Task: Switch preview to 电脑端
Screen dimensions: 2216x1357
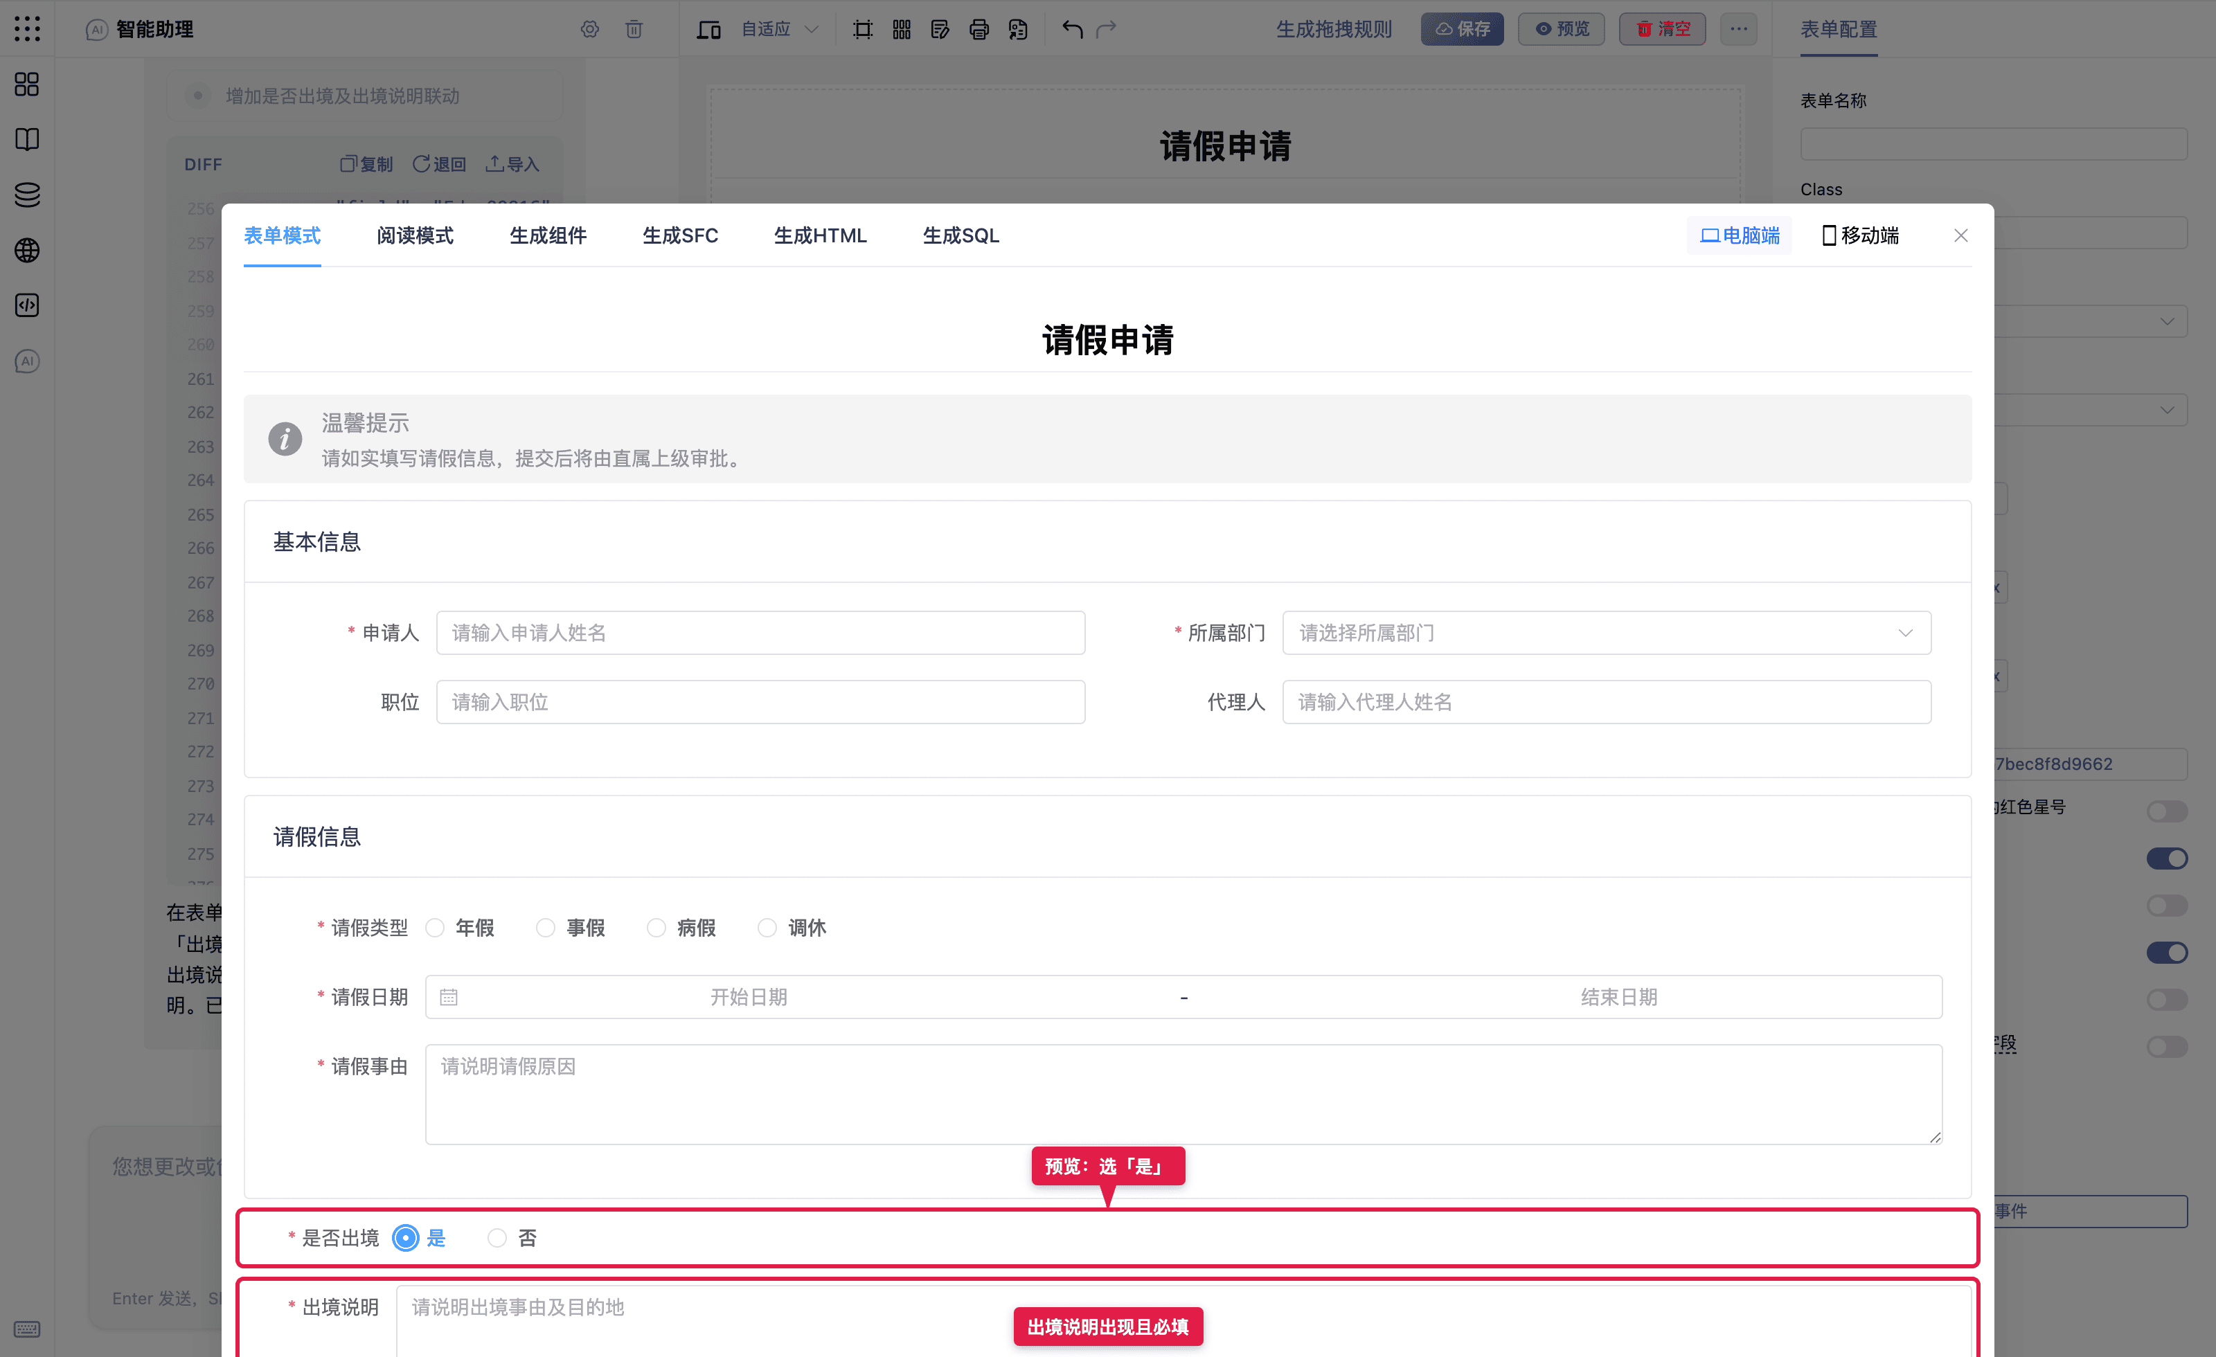Action: tap(1740, 235)
